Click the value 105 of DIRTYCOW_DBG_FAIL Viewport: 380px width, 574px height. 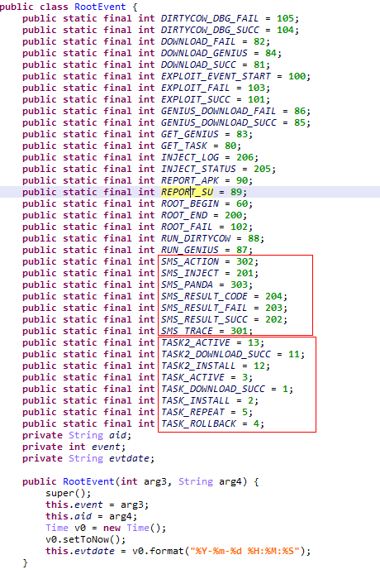coord(285,18)
